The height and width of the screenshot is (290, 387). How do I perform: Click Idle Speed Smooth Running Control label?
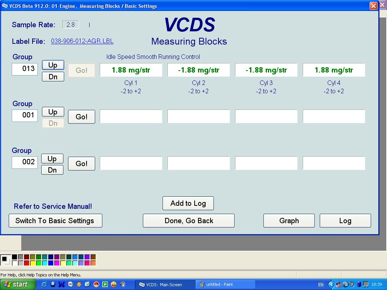[x=153, y=57]
